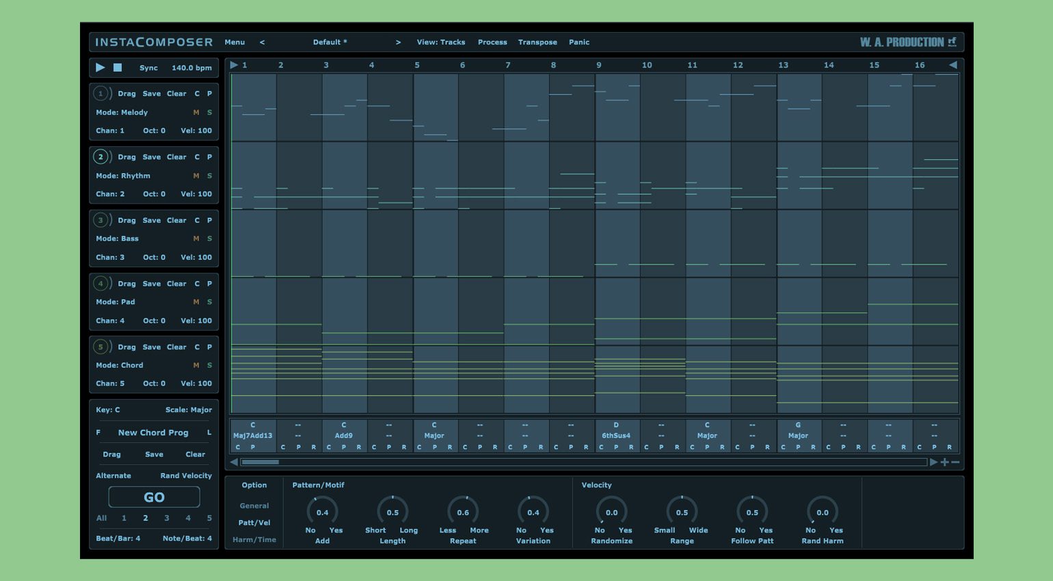Switch to the Harm/Time option tab
This screenshot has width=1053, height=581.
pos(254,540)
